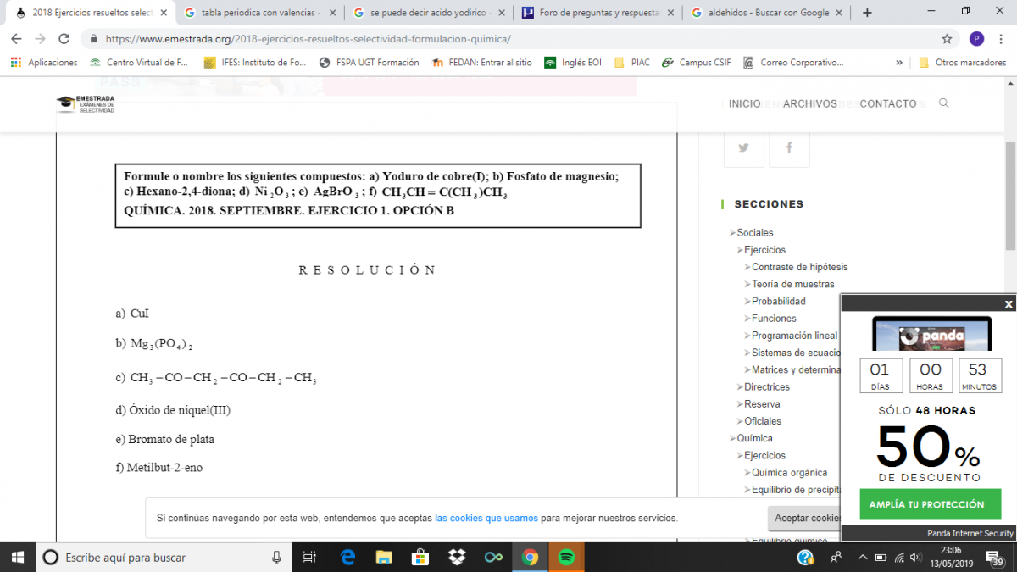Image resolution: width=1017 pixels, height=572 pixels.
Task: Open the Chrome profile avatar
Action: pos(976,39)
